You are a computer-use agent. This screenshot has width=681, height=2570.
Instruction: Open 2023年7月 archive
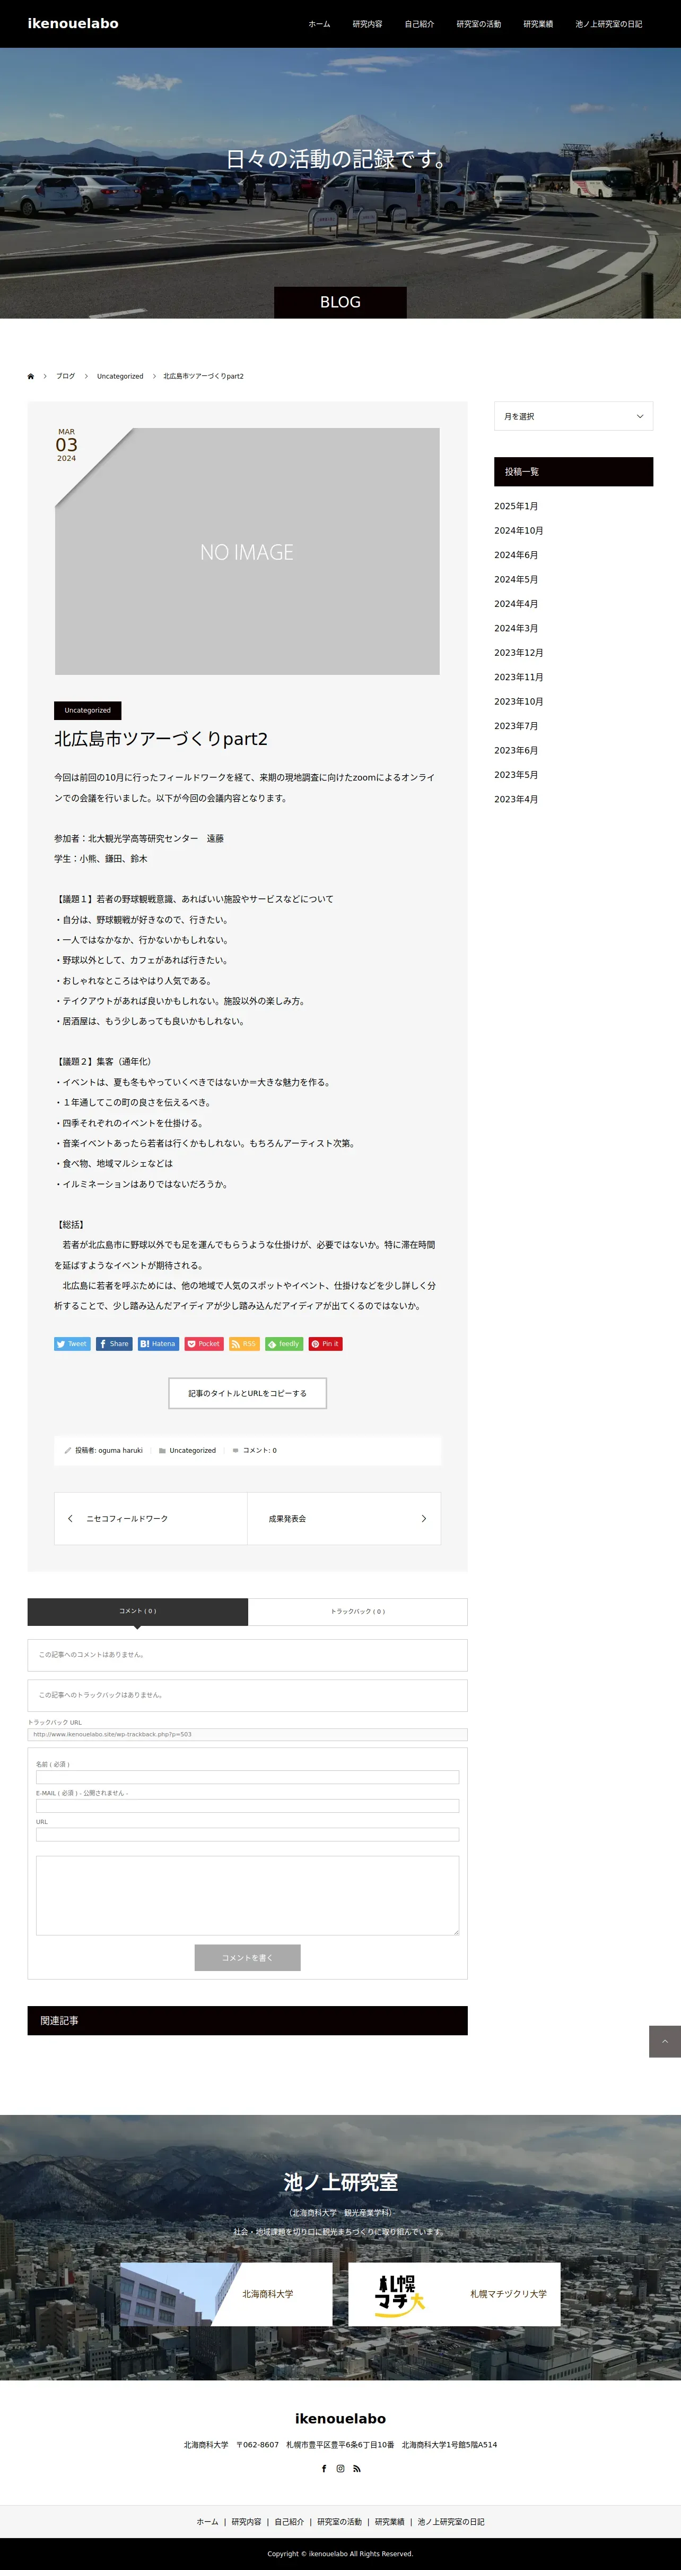click(x=517, y=726)
